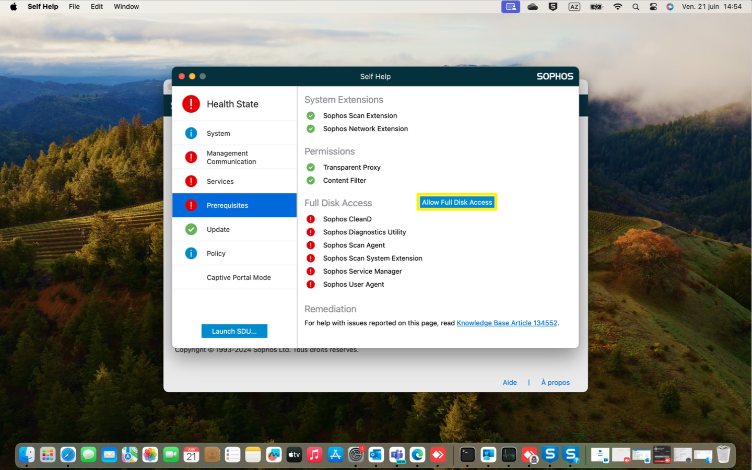The width and height of the screenshot is (752, 470).
Task: Open the System tab in the sidebar
Action: (x=234, y=133)
